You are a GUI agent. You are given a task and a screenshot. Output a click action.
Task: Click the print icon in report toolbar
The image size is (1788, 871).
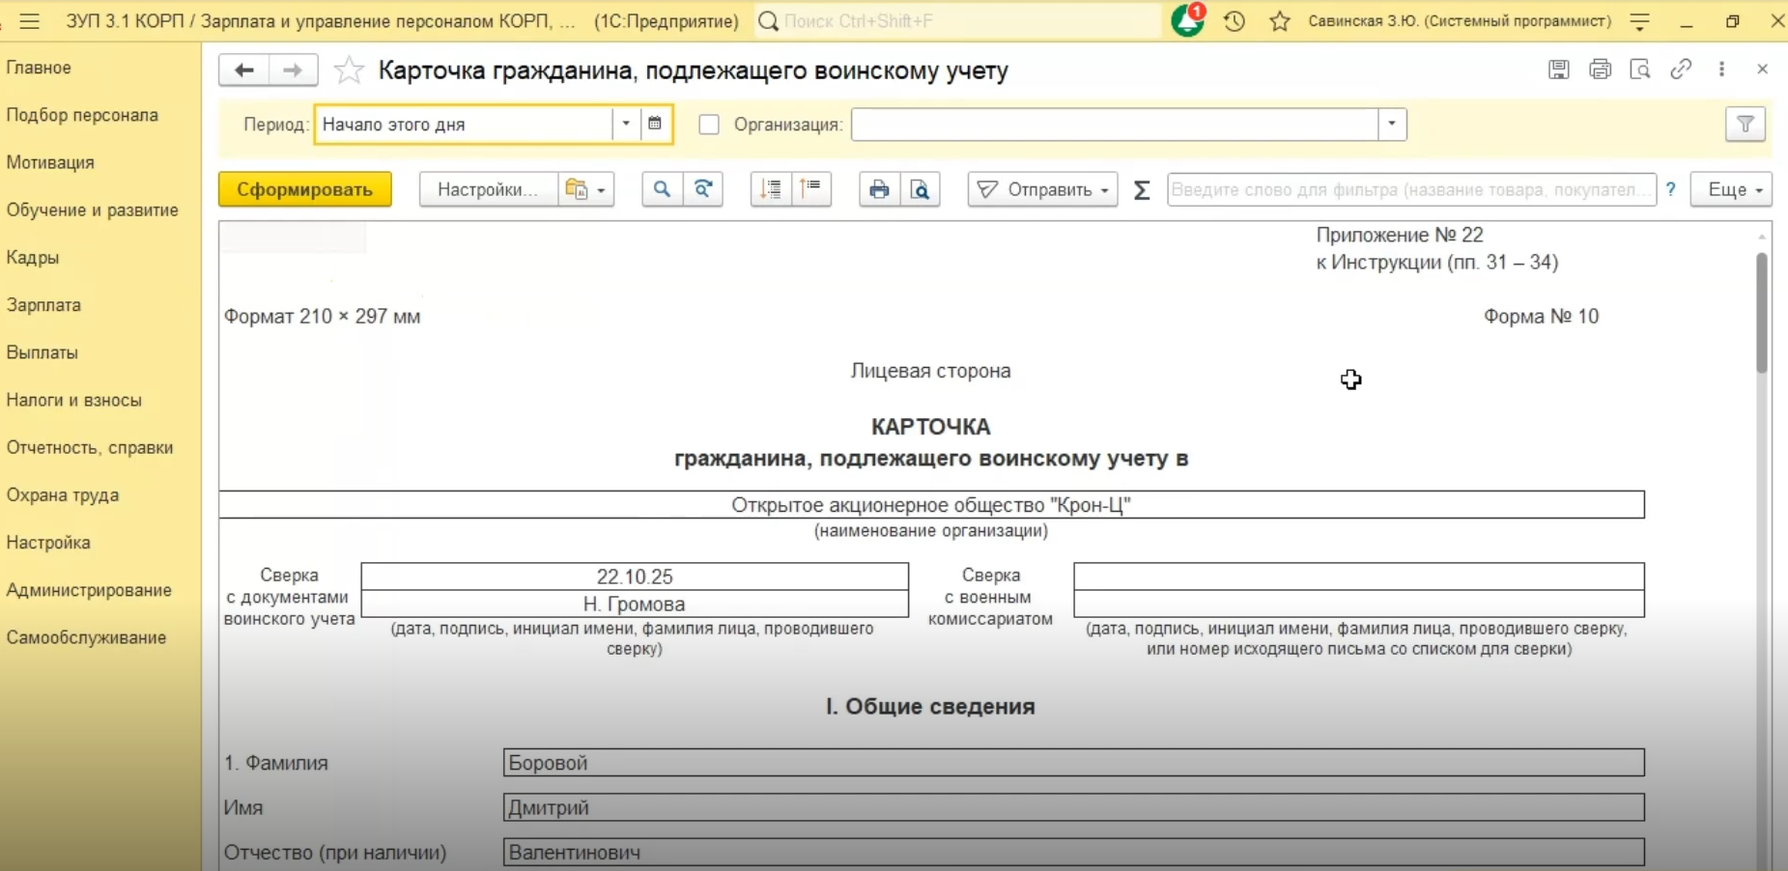point(878,189)
